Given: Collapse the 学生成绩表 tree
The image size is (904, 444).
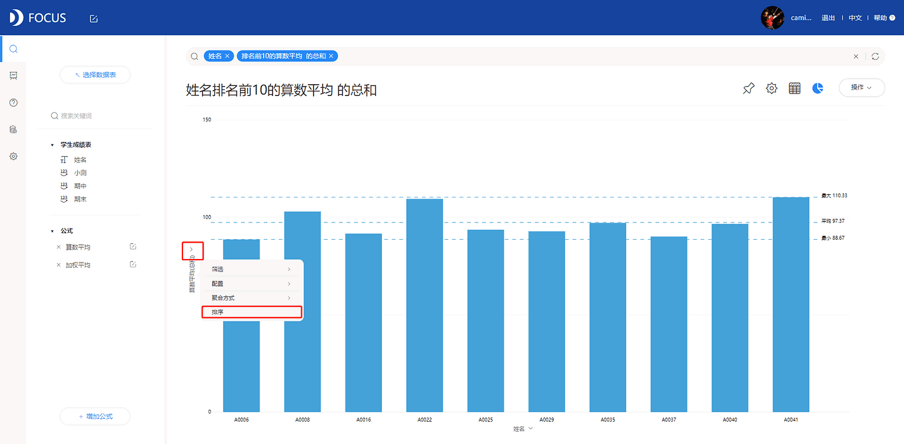Looking at the screenshot, I should click(x=52, y=145).
